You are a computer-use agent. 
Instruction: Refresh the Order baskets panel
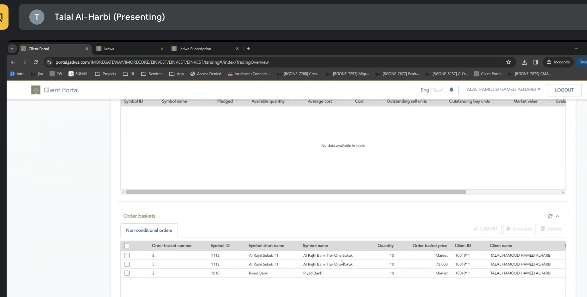point(550,216)
